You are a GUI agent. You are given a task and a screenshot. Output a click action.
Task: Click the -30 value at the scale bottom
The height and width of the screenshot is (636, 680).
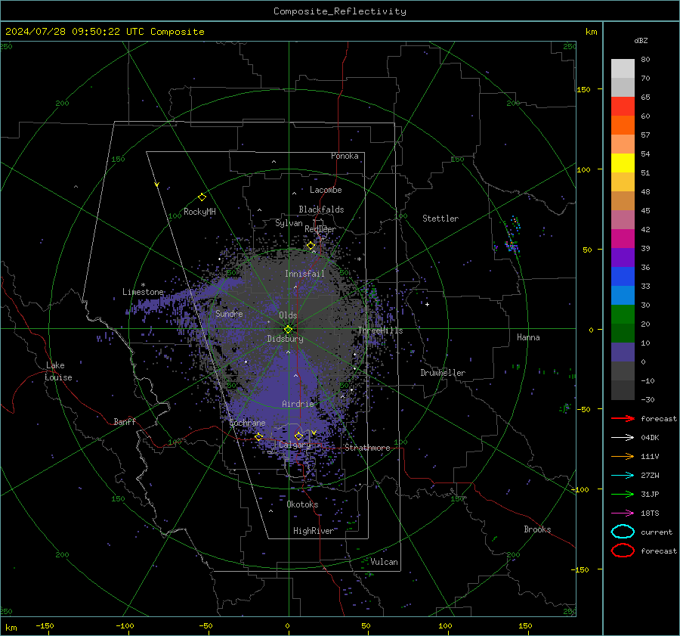(648, 399)
